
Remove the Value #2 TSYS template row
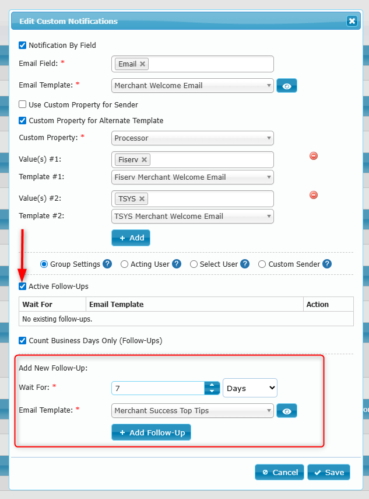coord(314,195)
